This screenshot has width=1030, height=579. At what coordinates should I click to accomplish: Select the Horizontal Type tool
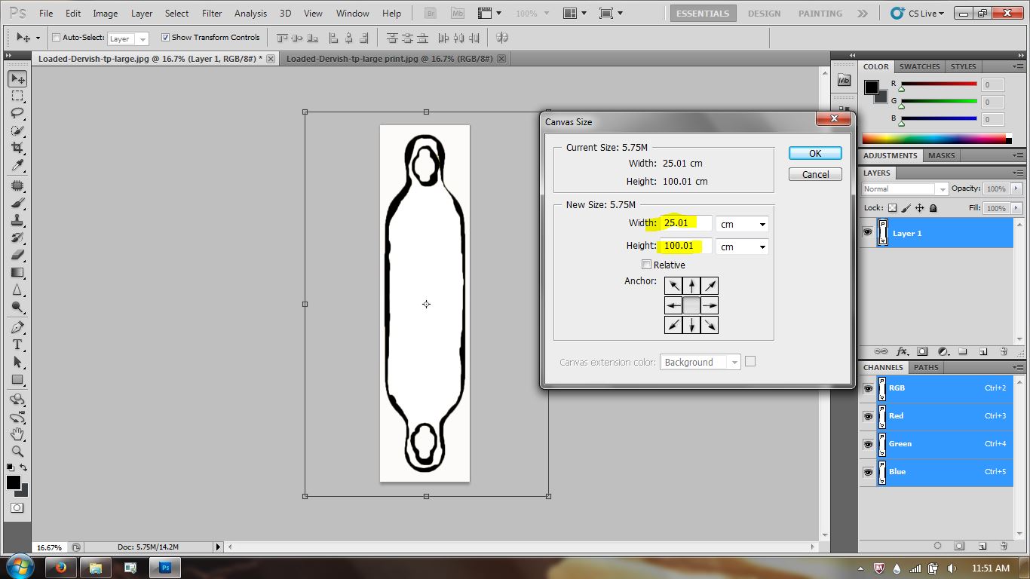click(x=17, y=345)
